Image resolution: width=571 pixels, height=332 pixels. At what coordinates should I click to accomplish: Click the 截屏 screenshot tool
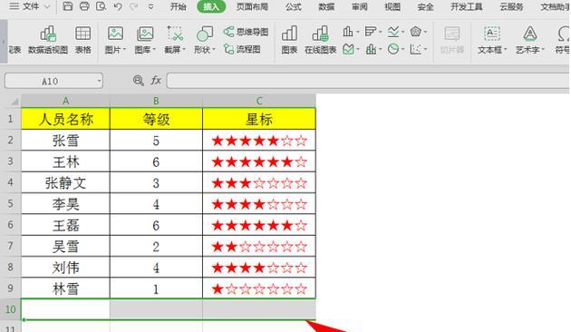tap(175, 40)
